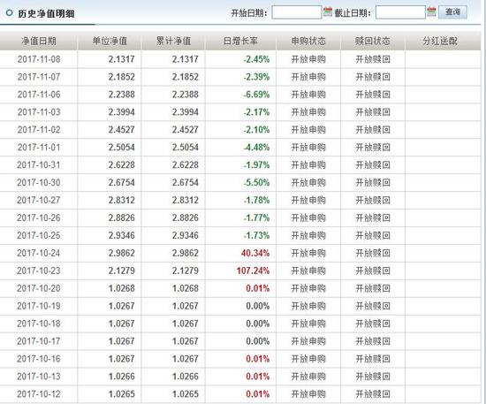486x404 pixels.
Task: Click unit net value 1.0268
Action: click(122, 288)
